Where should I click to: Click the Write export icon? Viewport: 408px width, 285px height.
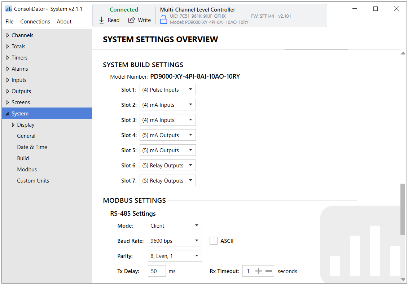point(132,20)
